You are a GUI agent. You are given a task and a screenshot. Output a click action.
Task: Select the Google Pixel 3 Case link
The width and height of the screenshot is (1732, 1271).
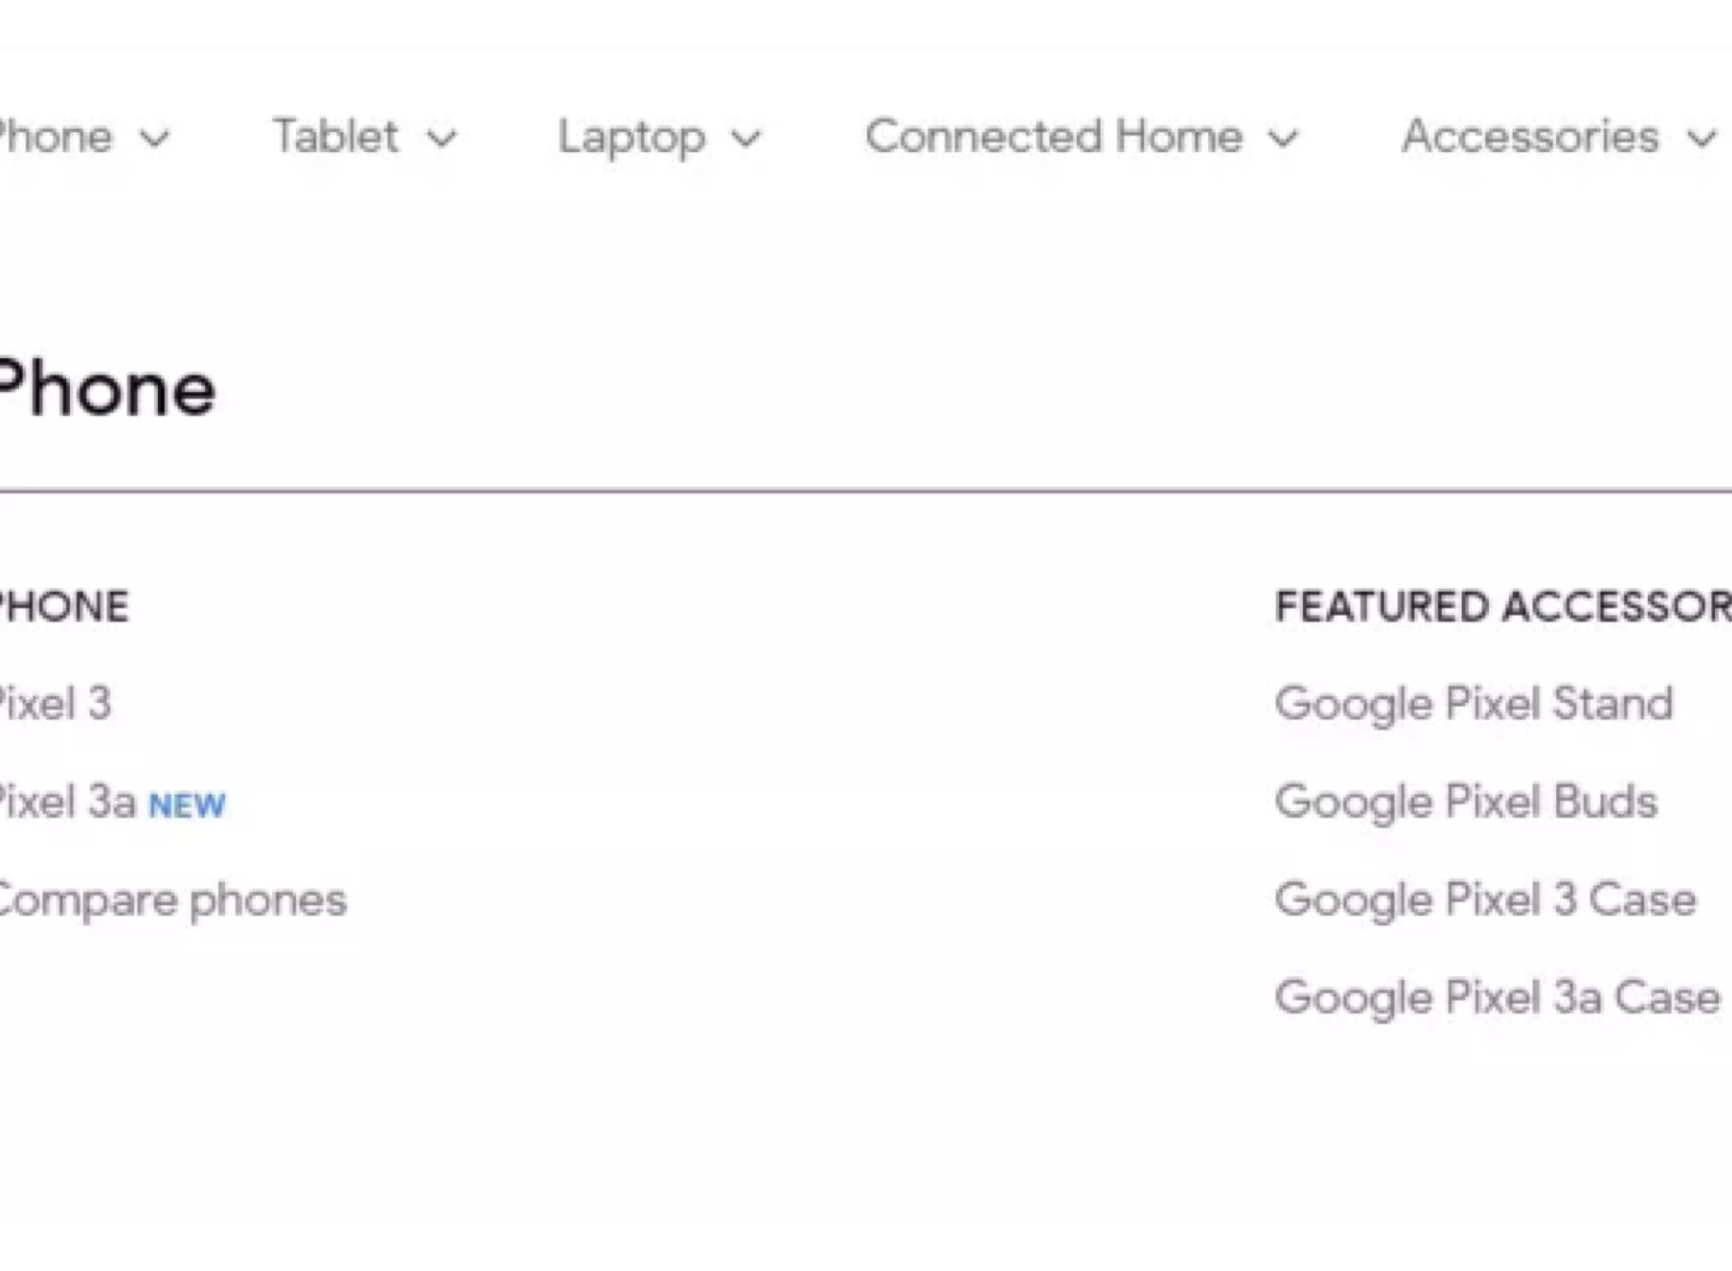coord(1484,900)
